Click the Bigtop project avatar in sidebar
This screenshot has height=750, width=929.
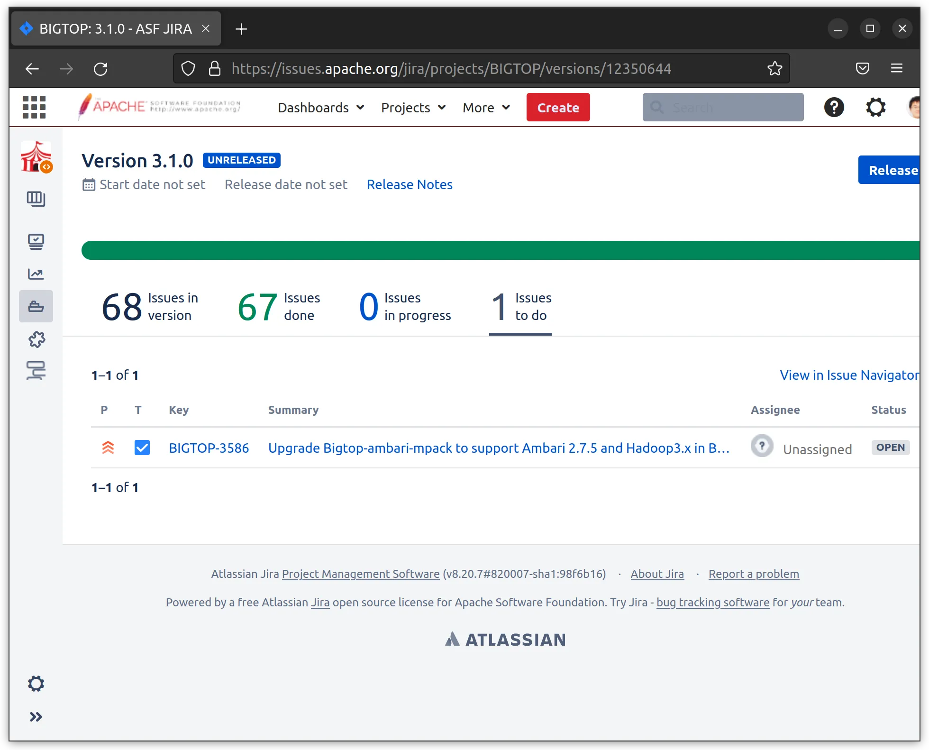(x=36, y=157)
